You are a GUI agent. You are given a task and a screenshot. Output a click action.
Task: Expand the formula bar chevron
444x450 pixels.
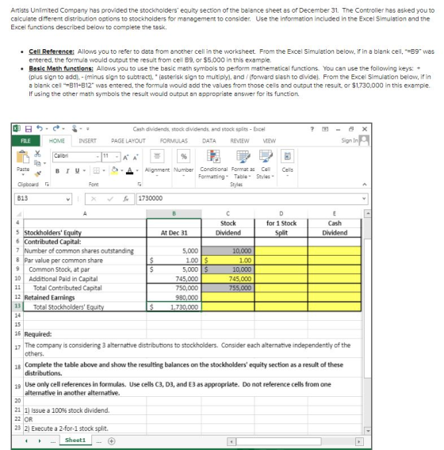click(x=364, y=199)
